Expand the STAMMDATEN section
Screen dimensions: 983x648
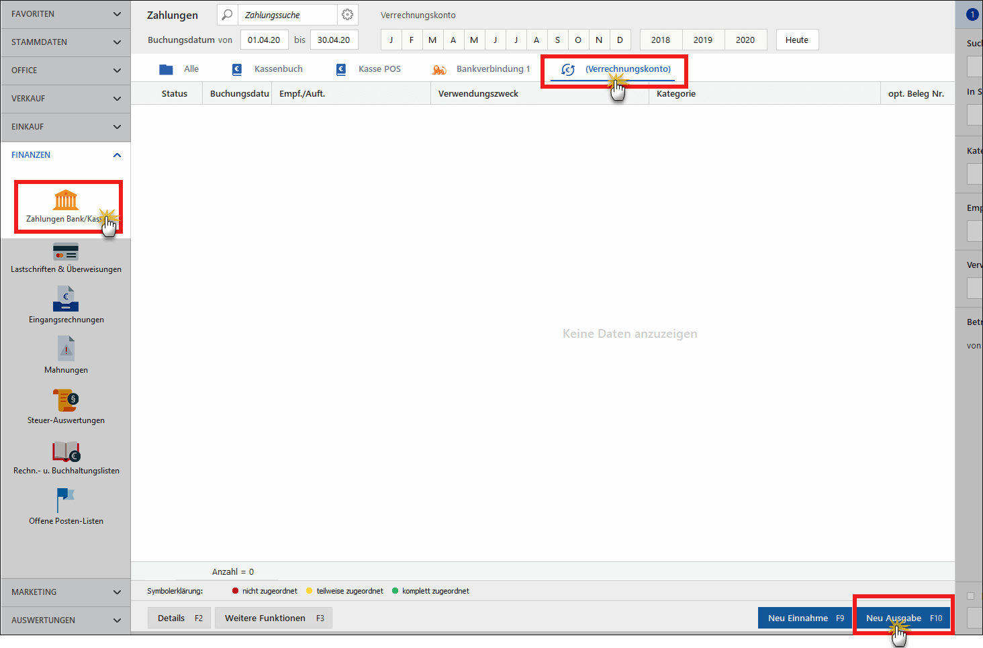click(66, 42)
